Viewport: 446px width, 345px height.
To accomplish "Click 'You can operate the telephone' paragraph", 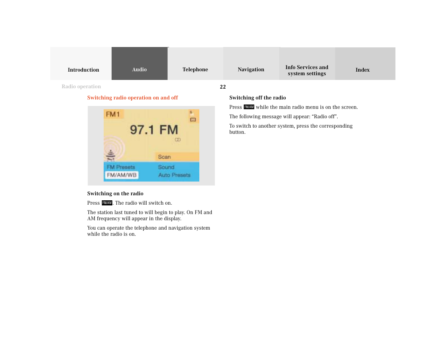I will click(148, 231).
